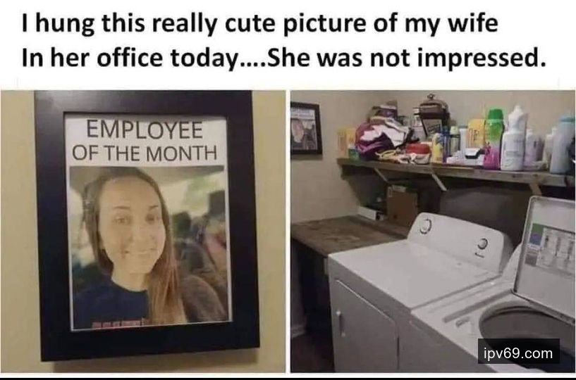
Task: Click the Employee of the Month framed photo
Action: 147,224
